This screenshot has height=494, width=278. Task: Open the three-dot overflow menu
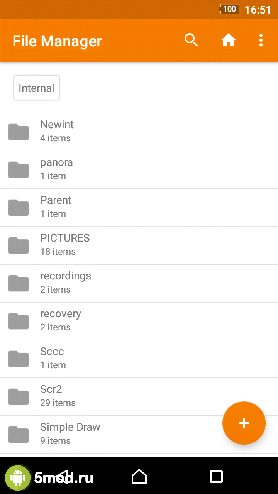261,40
